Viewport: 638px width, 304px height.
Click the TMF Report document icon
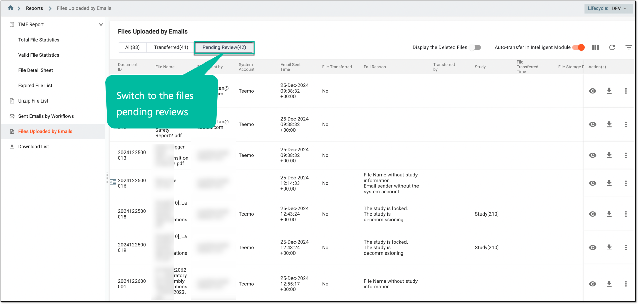coord(12,24)
